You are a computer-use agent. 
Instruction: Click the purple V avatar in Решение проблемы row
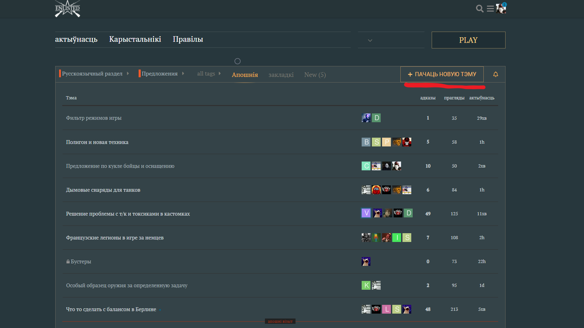click(x=366, y=213)
